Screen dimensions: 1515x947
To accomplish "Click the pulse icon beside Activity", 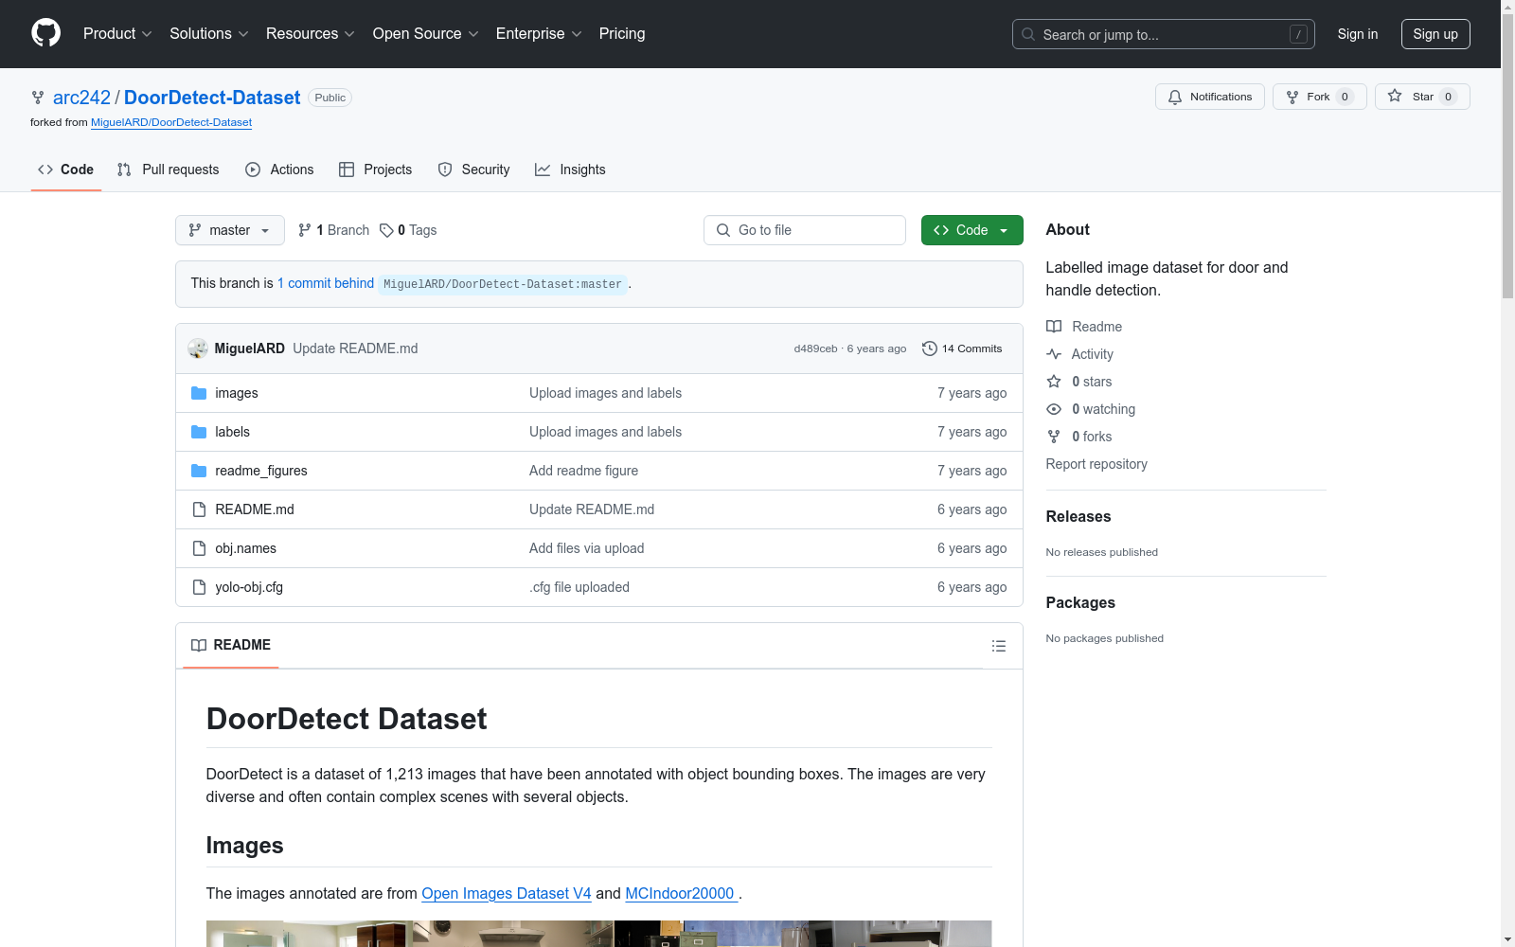I will coord(1054,354).
